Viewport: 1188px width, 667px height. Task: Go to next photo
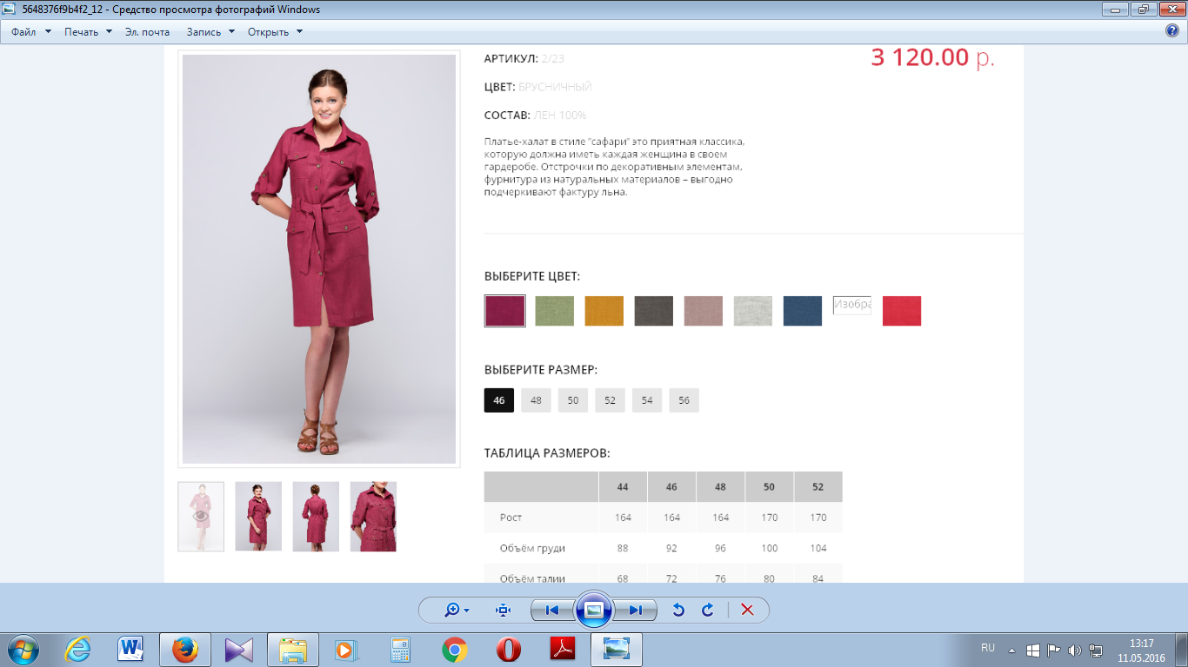point(636,610)
